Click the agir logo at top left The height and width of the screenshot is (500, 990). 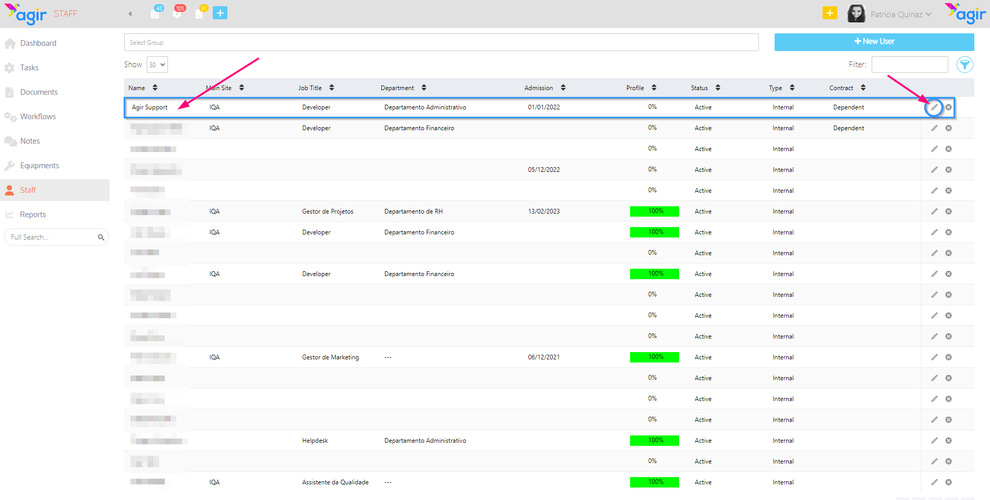pos(26,14)
